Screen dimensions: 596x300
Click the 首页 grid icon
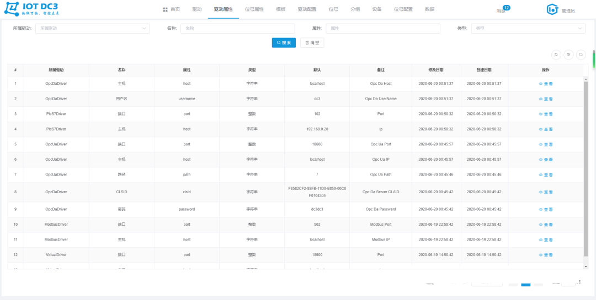coord(166,9)
